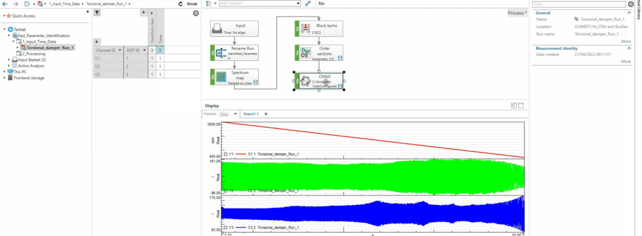
Task: Open method settings with the wrench icon
Action: 308,3
